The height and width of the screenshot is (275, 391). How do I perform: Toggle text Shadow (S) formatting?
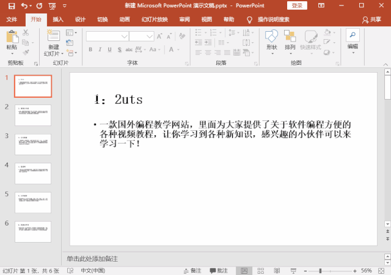coord(120,50)
